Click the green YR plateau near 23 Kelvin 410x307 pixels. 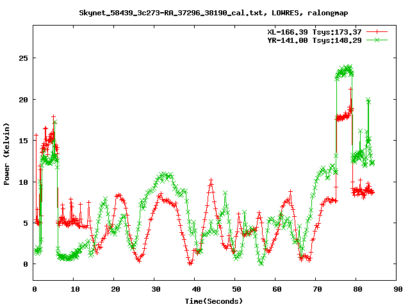[x=345, y=71]
